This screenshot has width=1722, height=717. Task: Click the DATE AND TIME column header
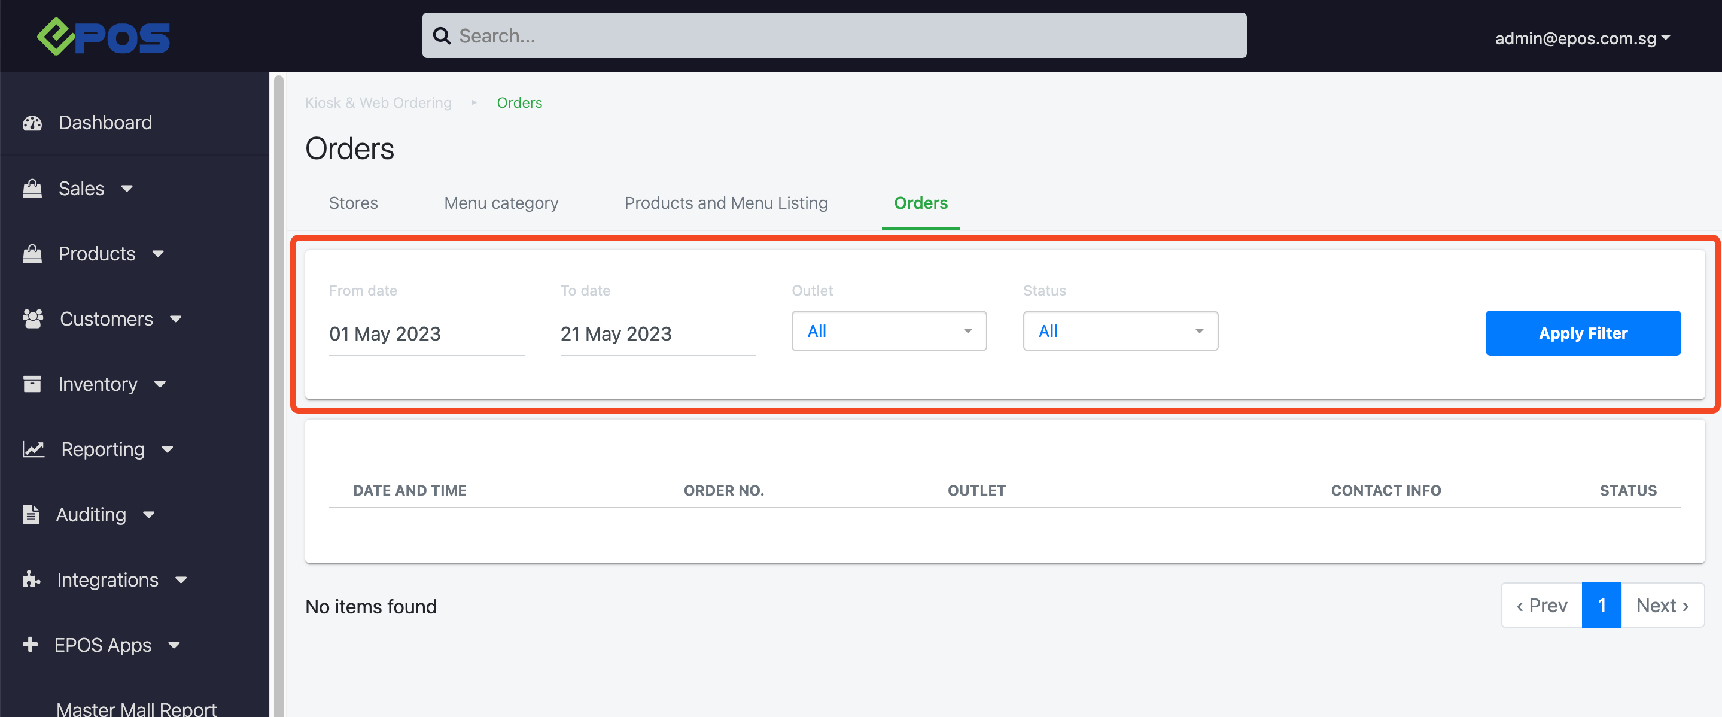410,491
